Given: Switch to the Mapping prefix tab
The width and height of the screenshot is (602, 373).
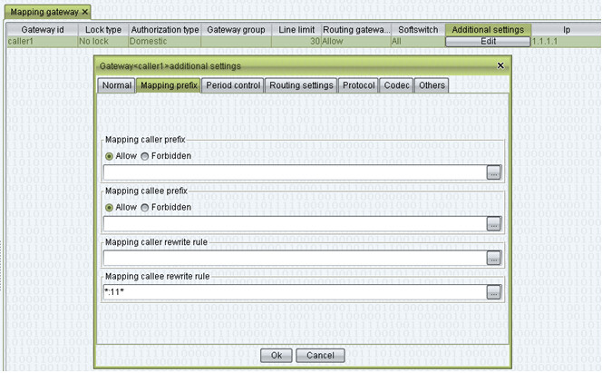Looking at the screenshot, I should [x=169, y=85].
